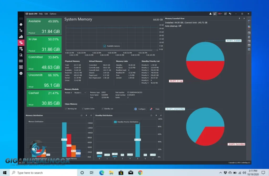Click the Configure button
Viewport: 269px width, 176px height.
(x=140, y=109)
